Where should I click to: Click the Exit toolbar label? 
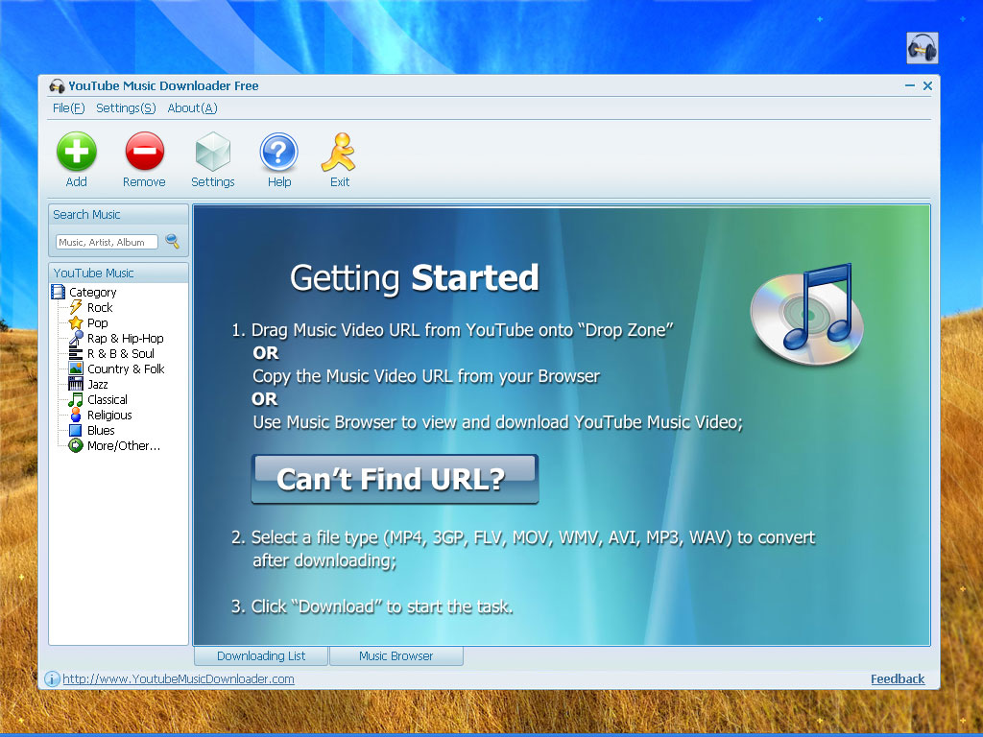(340, 181)
